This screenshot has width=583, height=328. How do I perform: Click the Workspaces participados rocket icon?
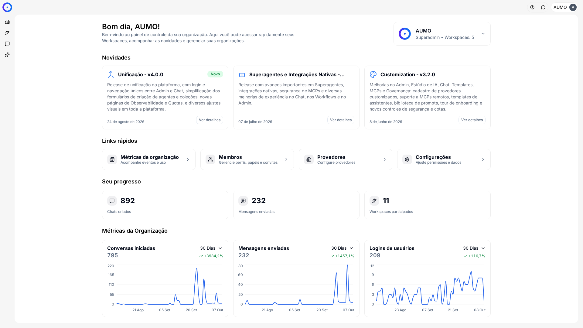[x=374, y=201]
